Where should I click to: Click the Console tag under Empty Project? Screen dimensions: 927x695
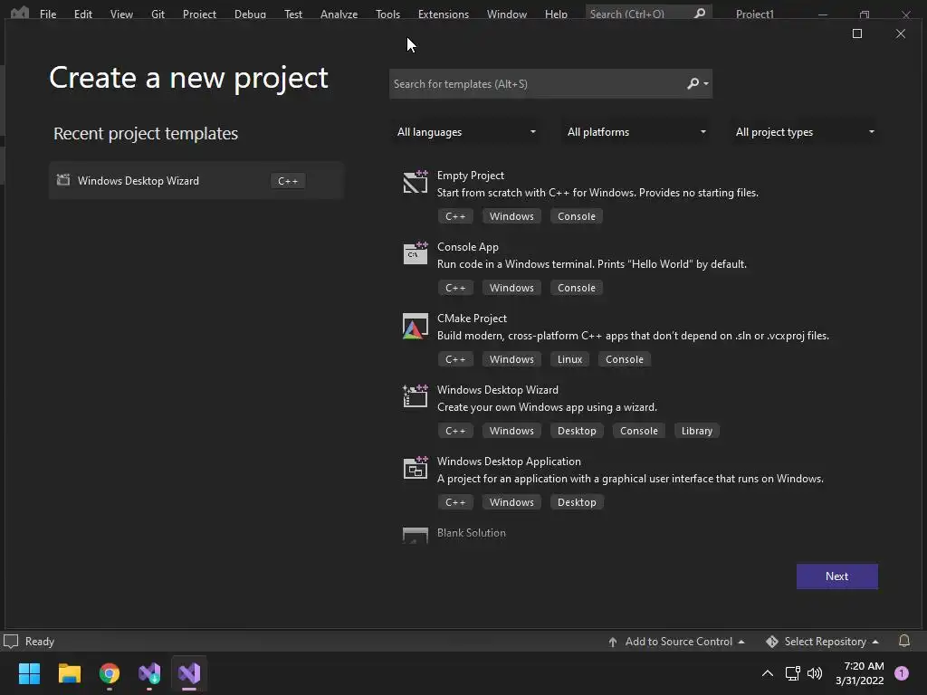(x=577, y=216)
